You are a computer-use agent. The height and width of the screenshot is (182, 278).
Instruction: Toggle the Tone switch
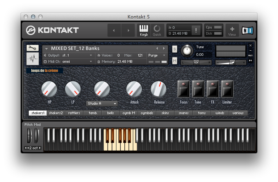(198, 89)
